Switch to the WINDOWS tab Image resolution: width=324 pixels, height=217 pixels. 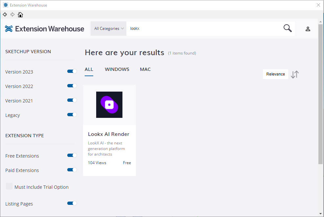point(117,69)
